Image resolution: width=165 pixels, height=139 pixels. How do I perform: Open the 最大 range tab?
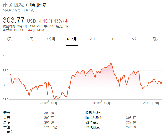click(156, 39)
